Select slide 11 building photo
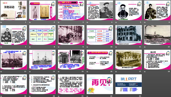This screenshot has height=97, width=171. click(129, 35)
